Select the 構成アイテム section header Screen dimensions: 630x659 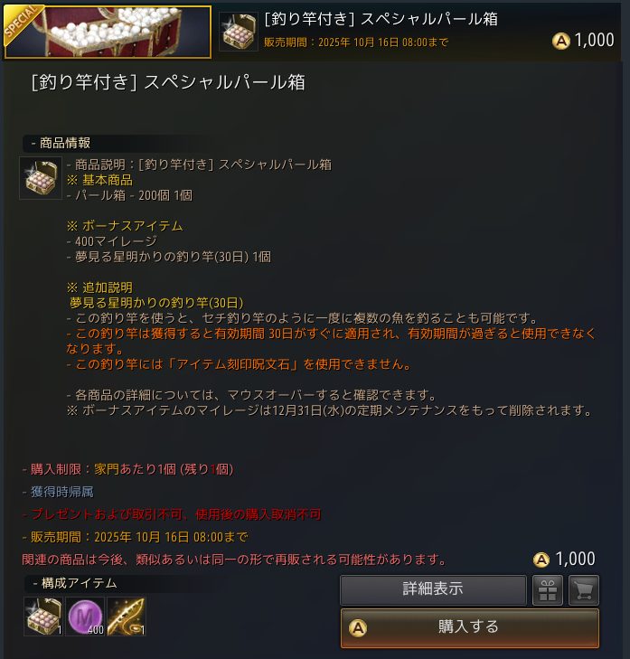[x=75, y=583]
